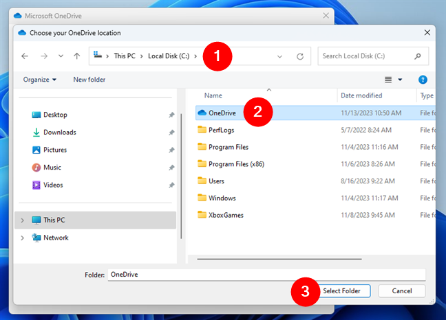Expand chevron between This PC and Local Disk

point(141,56)
